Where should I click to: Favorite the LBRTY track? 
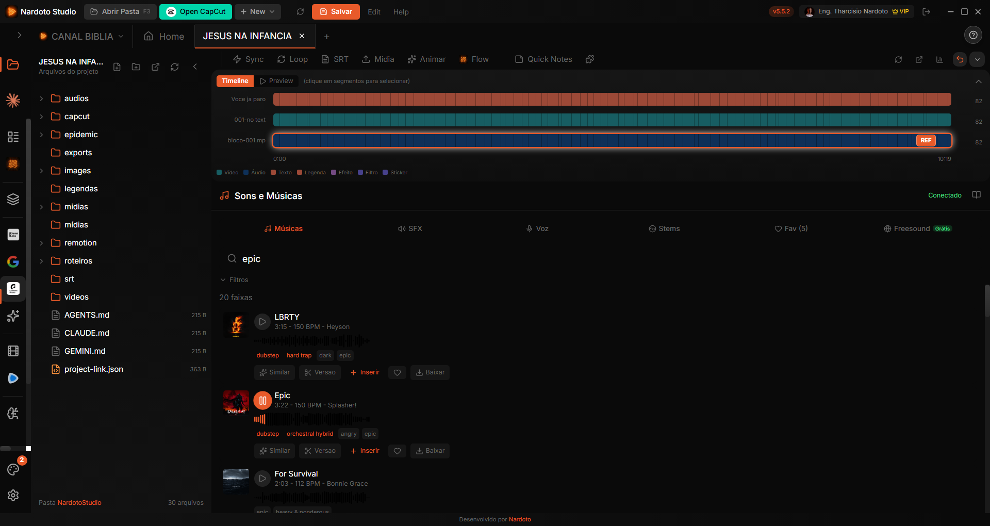coord(397,372)
